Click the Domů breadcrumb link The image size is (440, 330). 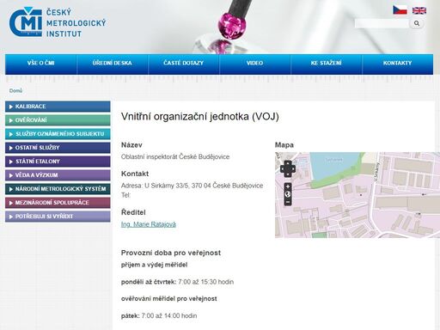pos(15,91)
